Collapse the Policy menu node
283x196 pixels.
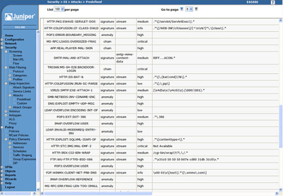tap(2, 127)
